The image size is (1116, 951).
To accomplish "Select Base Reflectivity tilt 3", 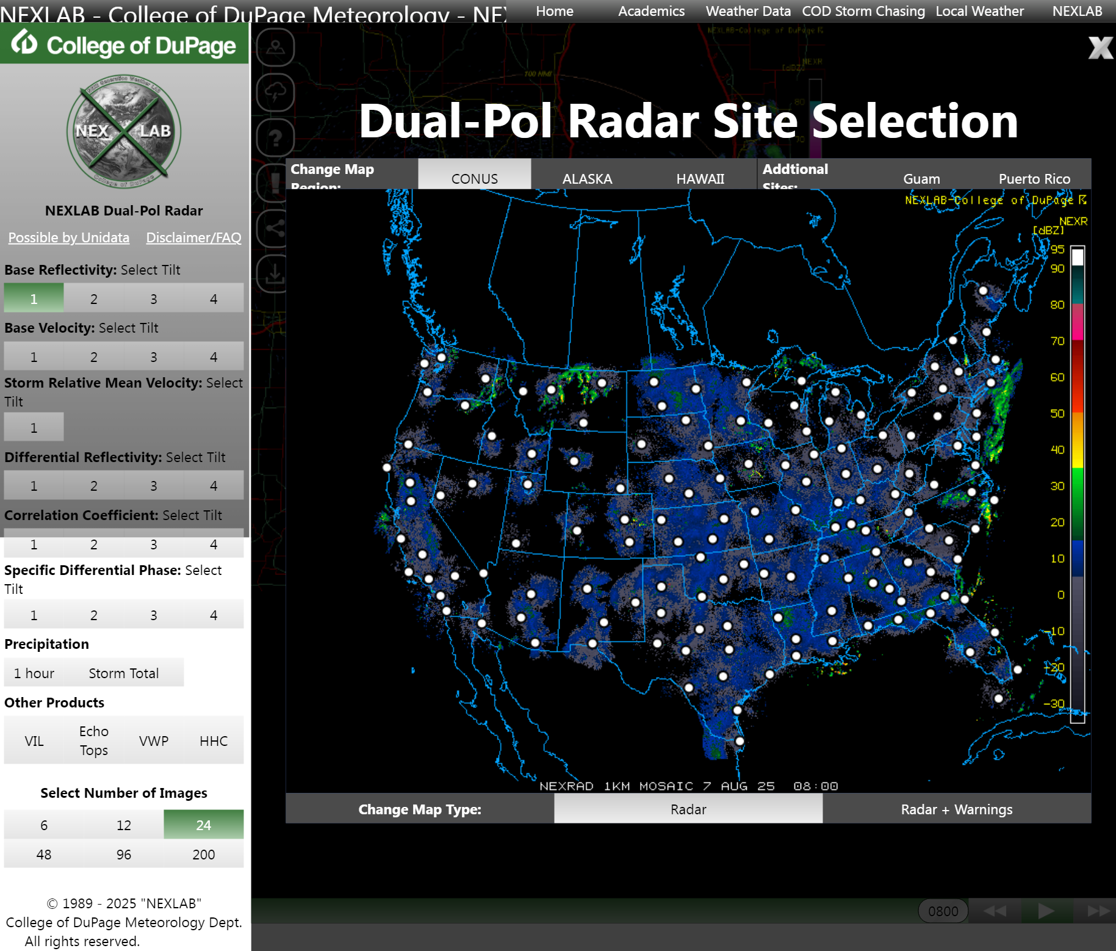I will 154,298.
